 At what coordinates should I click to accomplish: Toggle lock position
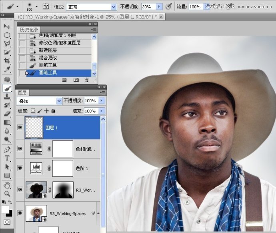(46, 110)
